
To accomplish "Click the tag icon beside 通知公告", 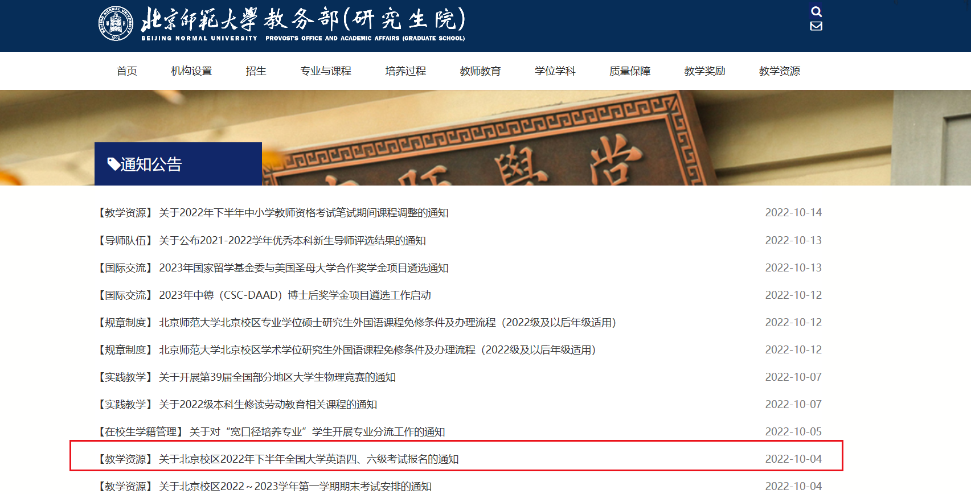I will (113, 164).
